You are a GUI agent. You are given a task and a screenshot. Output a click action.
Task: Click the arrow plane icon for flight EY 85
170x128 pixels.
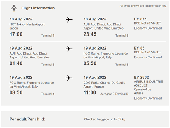tap(69, 49)
